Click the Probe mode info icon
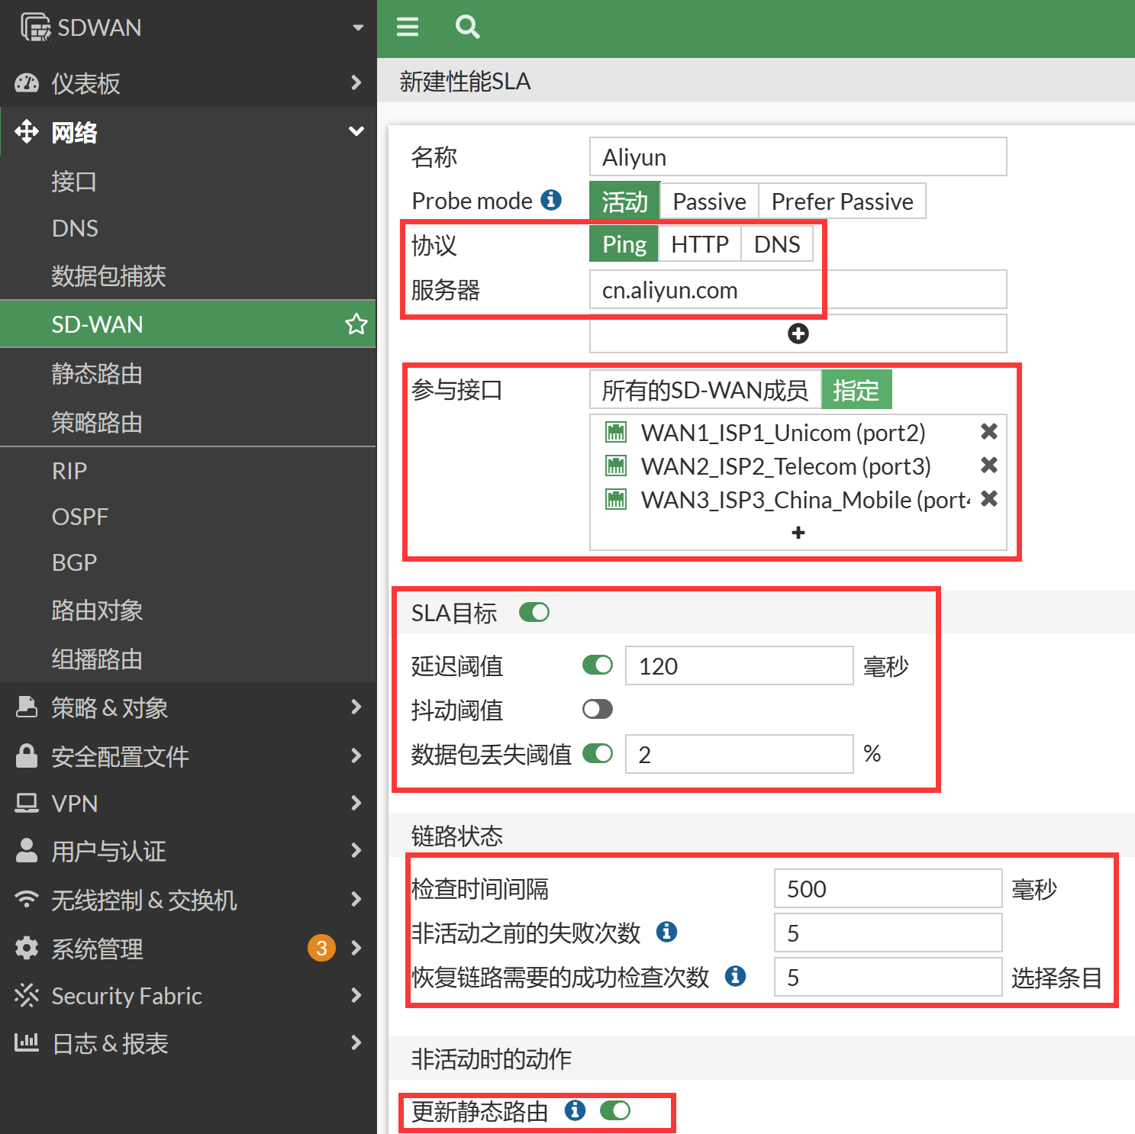1135x1134 pixels. [x=551, y=200]
